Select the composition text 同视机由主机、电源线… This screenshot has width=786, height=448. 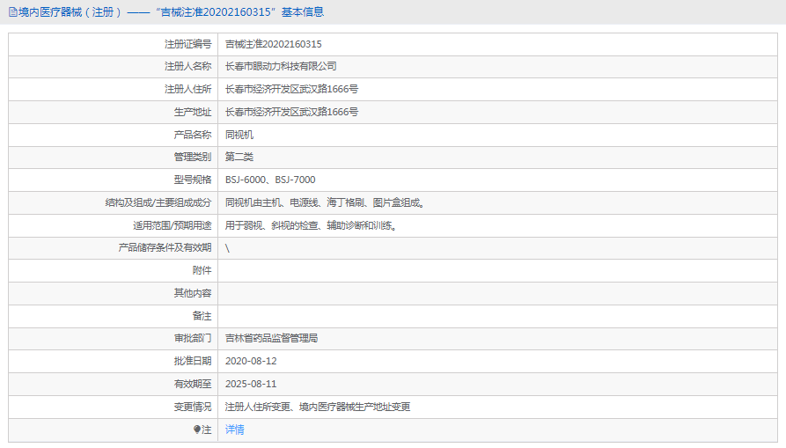[x=326, y=202]
